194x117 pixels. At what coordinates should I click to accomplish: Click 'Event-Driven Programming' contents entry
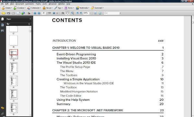point(76,54)
